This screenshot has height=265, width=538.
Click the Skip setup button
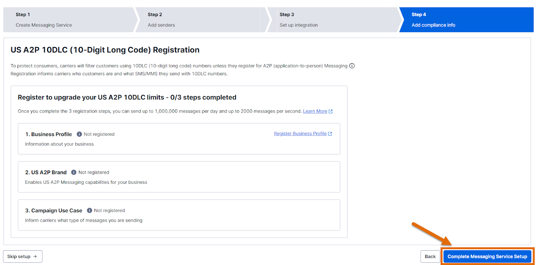23,256
